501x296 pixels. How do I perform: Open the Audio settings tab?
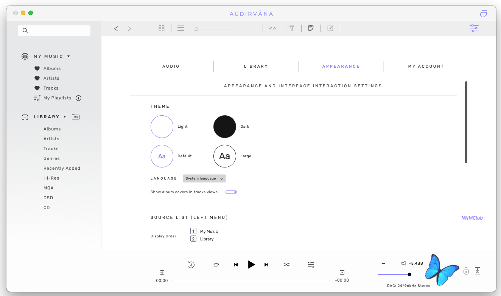171,66
